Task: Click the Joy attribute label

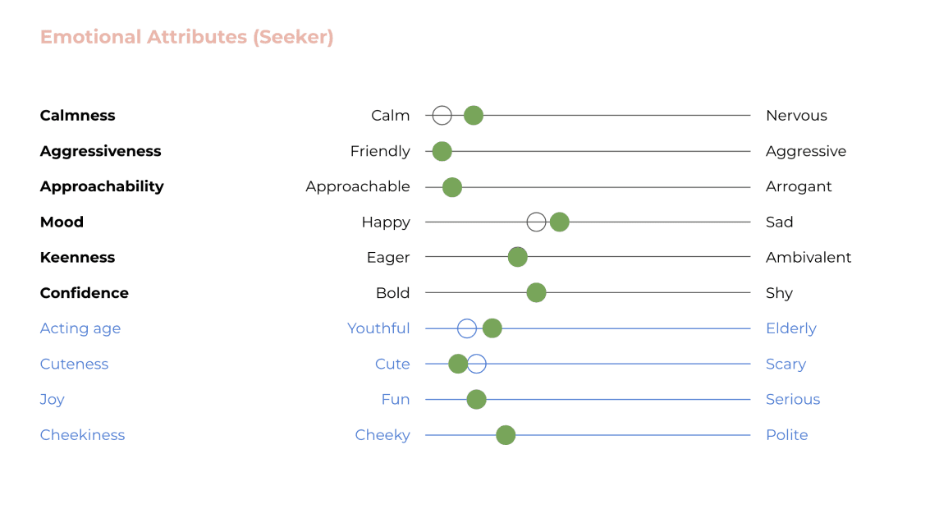Action: pyautogui.click(x=53, y=400)
